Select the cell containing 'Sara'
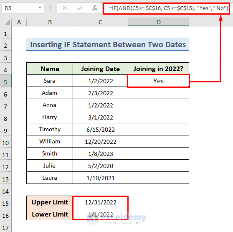The height and width of the screenshot is (232, 233). coord(50,81)
